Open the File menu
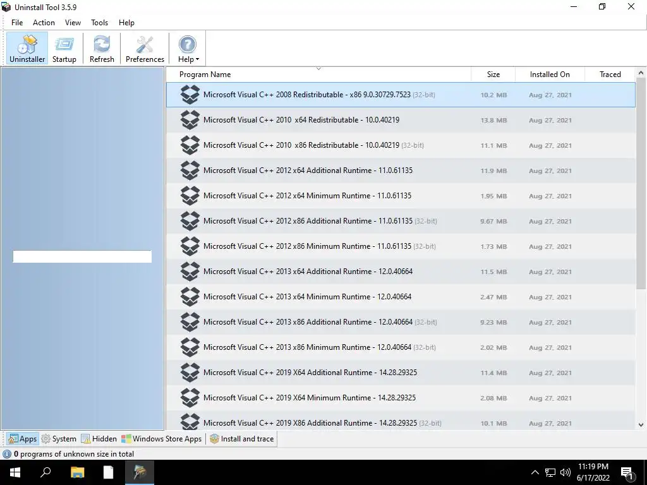This screenshot has width=647, height=485. [17, 23]
